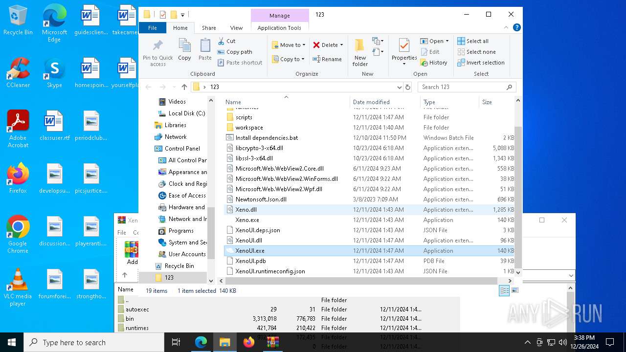Click Select all in ribbon
Screen dimensions: 626x352
coord(473,41)
